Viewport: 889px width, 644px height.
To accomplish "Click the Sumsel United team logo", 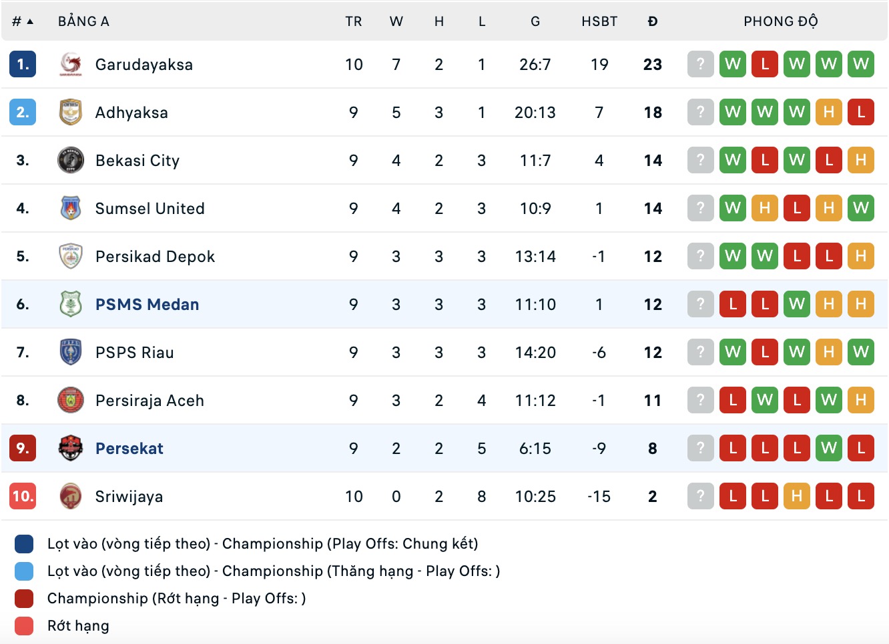I will pos(71,209).
